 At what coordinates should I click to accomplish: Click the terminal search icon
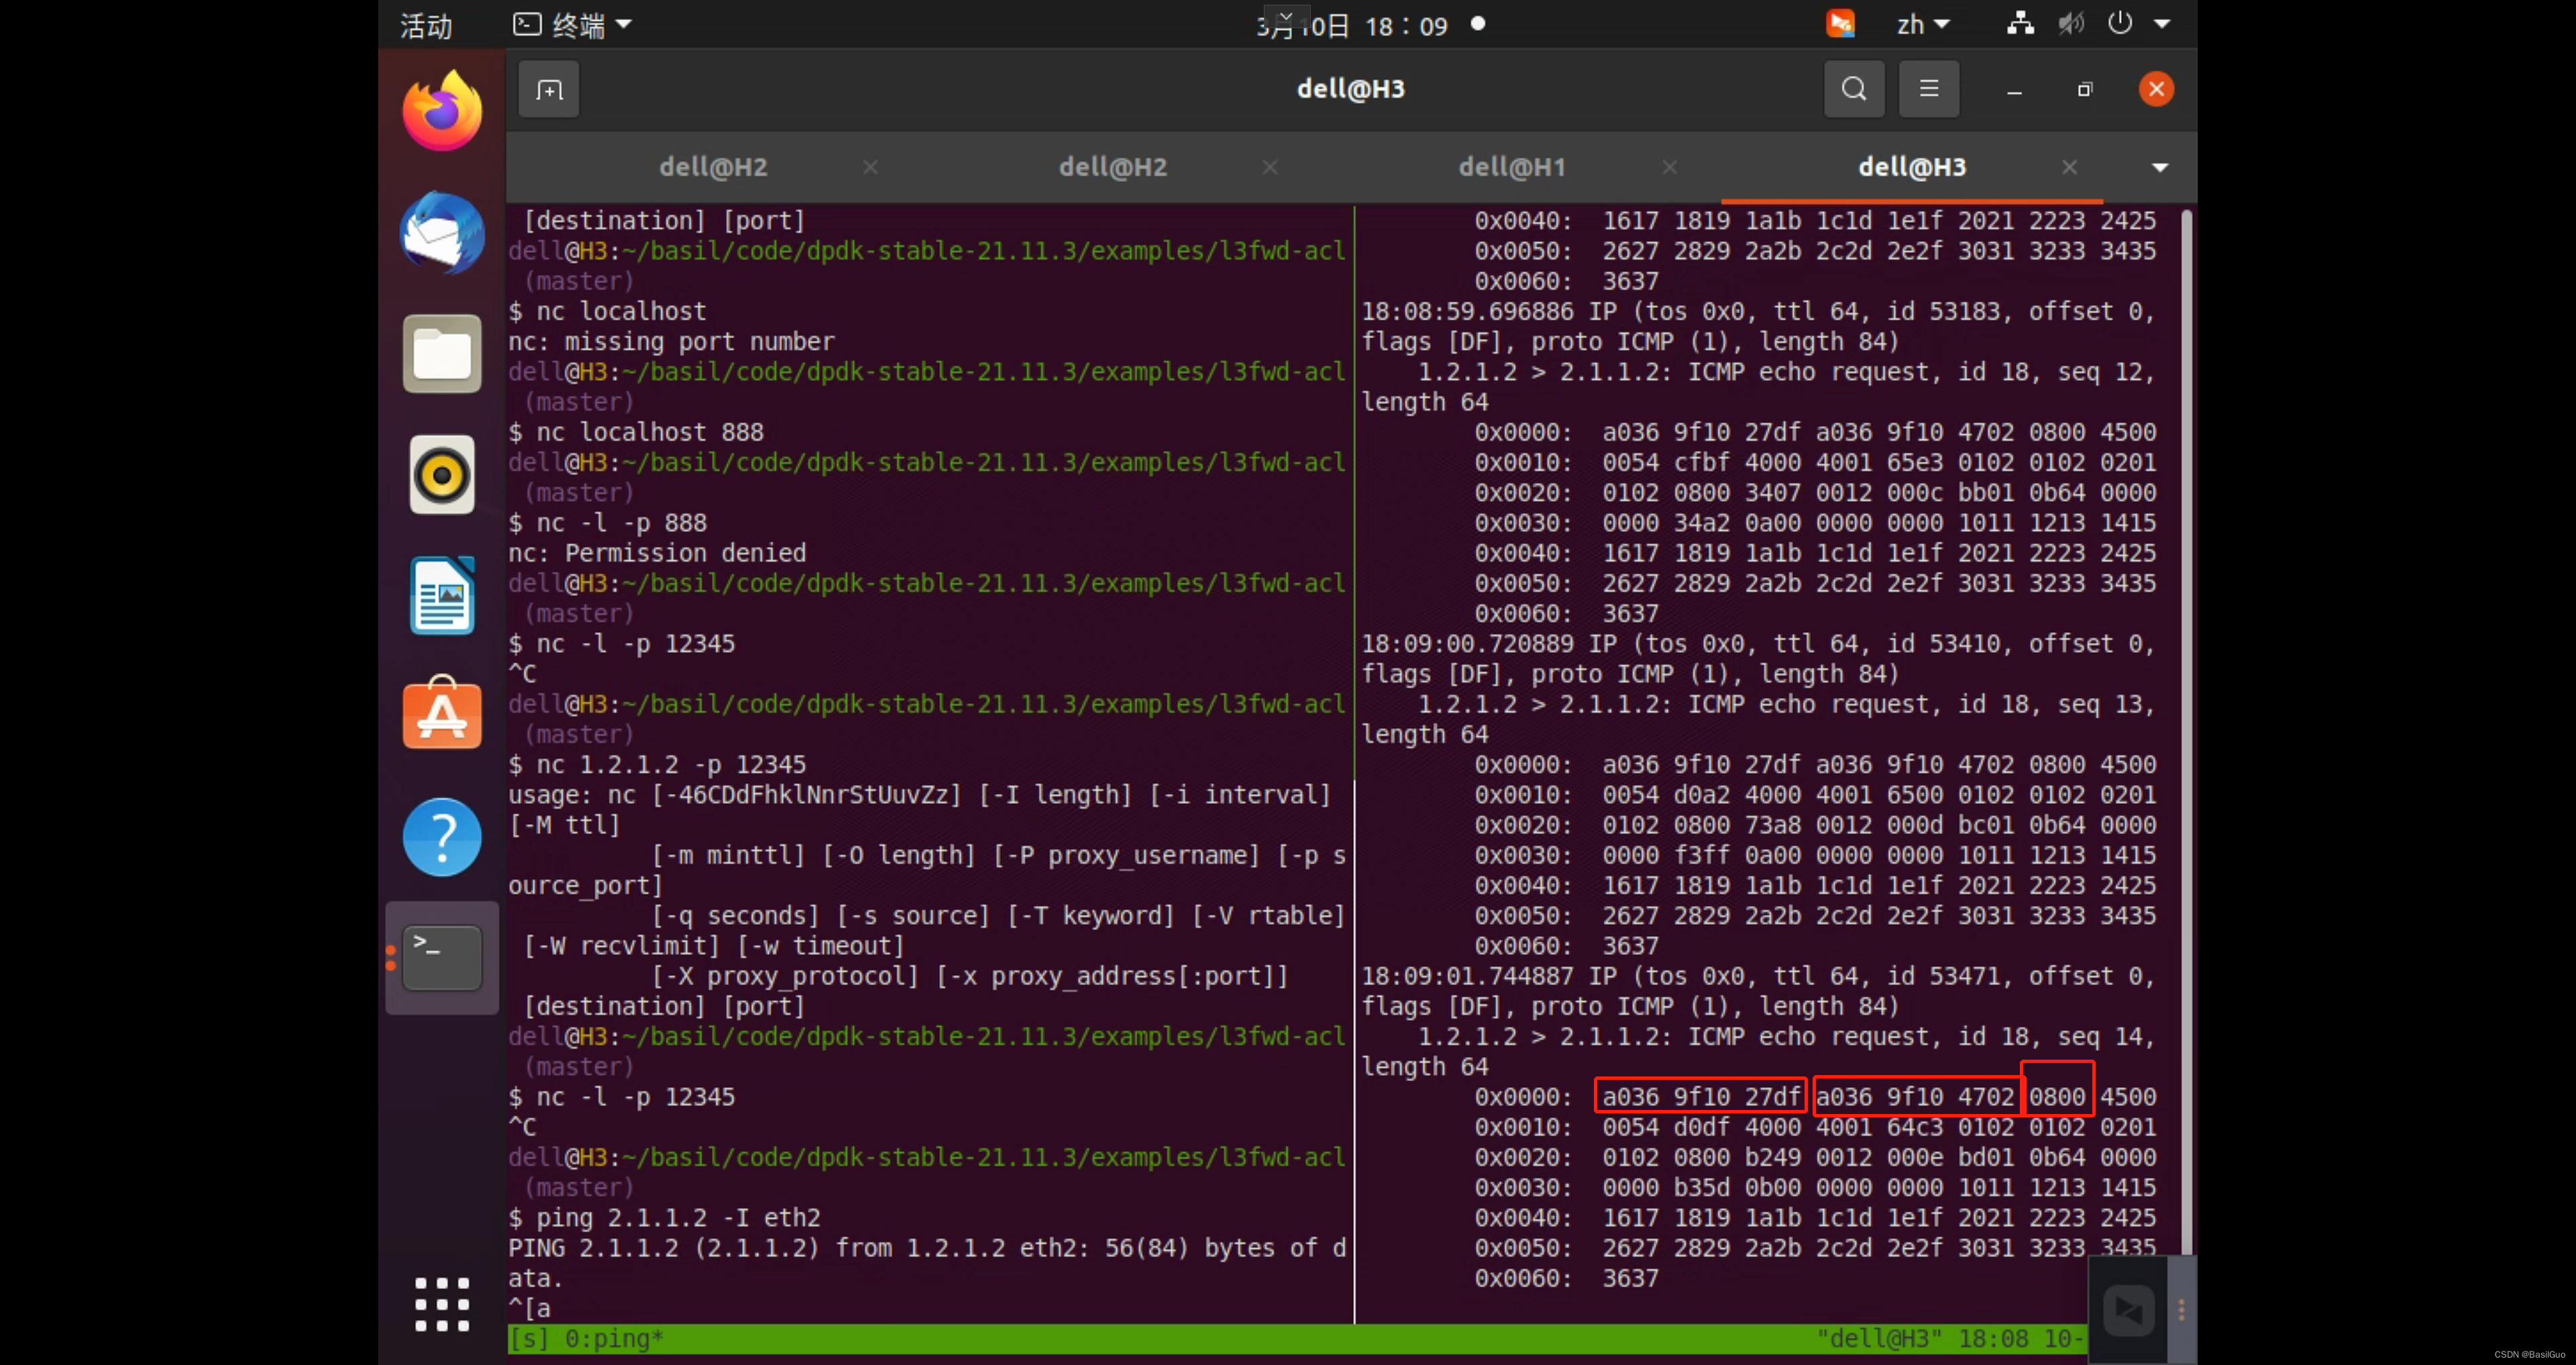point(1854,89)
